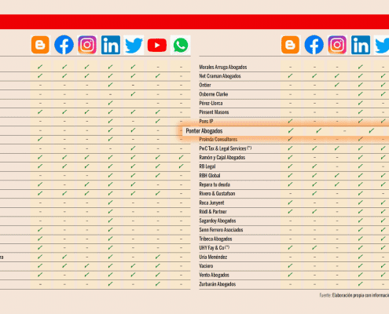Image resolution: width=389 pixels, height=314 pixels.
Task: Select the Tribeca Abogados firm name
Action: click(x=215, y=239)
